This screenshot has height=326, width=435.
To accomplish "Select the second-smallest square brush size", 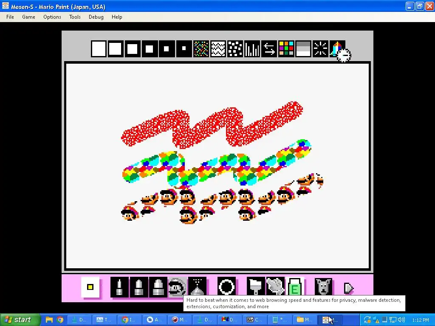I will tap(167, 49).
